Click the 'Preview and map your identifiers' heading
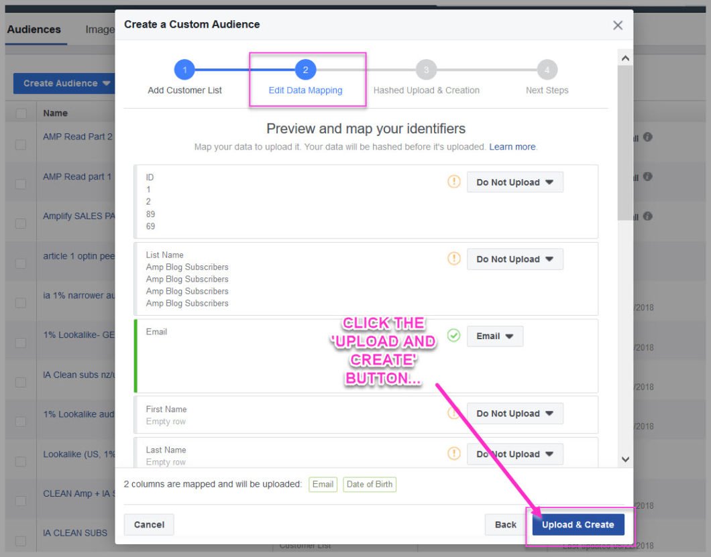 (366, 129)
